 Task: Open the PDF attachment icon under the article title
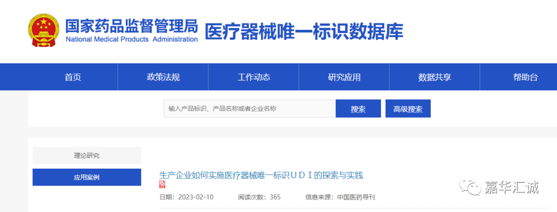(162, 185)
